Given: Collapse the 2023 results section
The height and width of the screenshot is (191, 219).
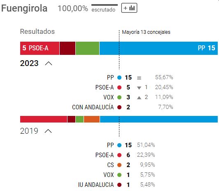Looking at the screenshot, I should point(49,64).
